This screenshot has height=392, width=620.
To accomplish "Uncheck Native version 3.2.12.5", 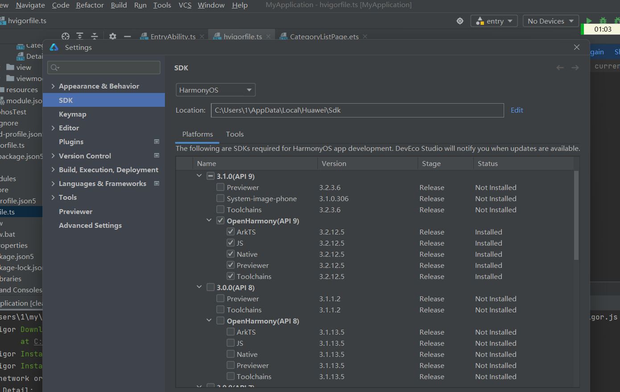I will [x=230, y=254].
